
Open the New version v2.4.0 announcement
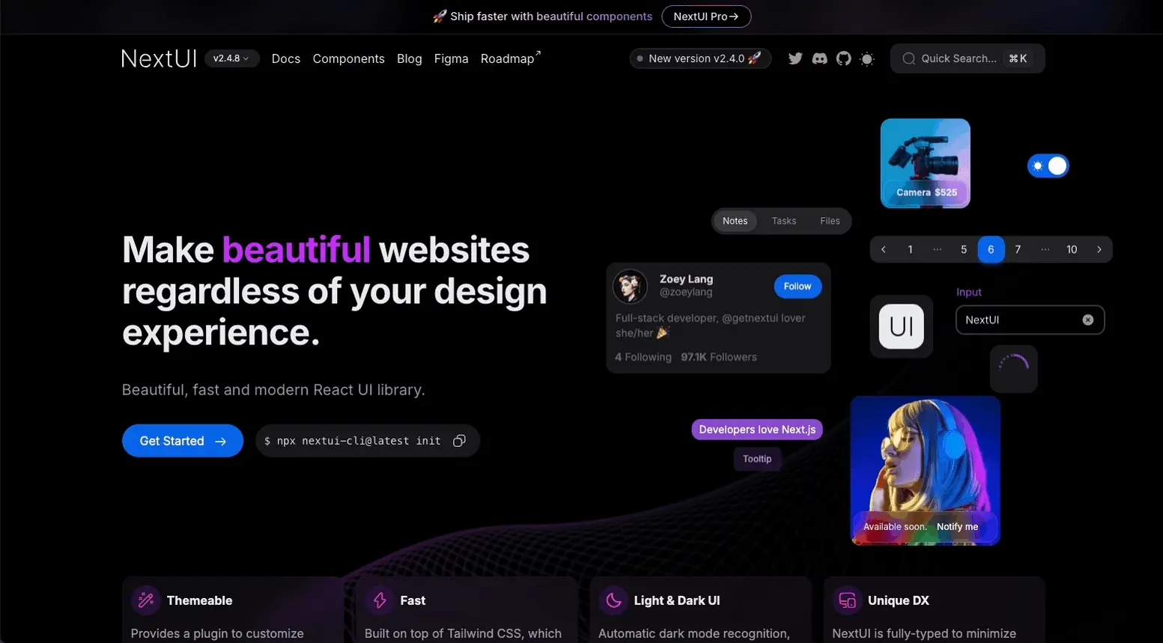coord(700,58)
